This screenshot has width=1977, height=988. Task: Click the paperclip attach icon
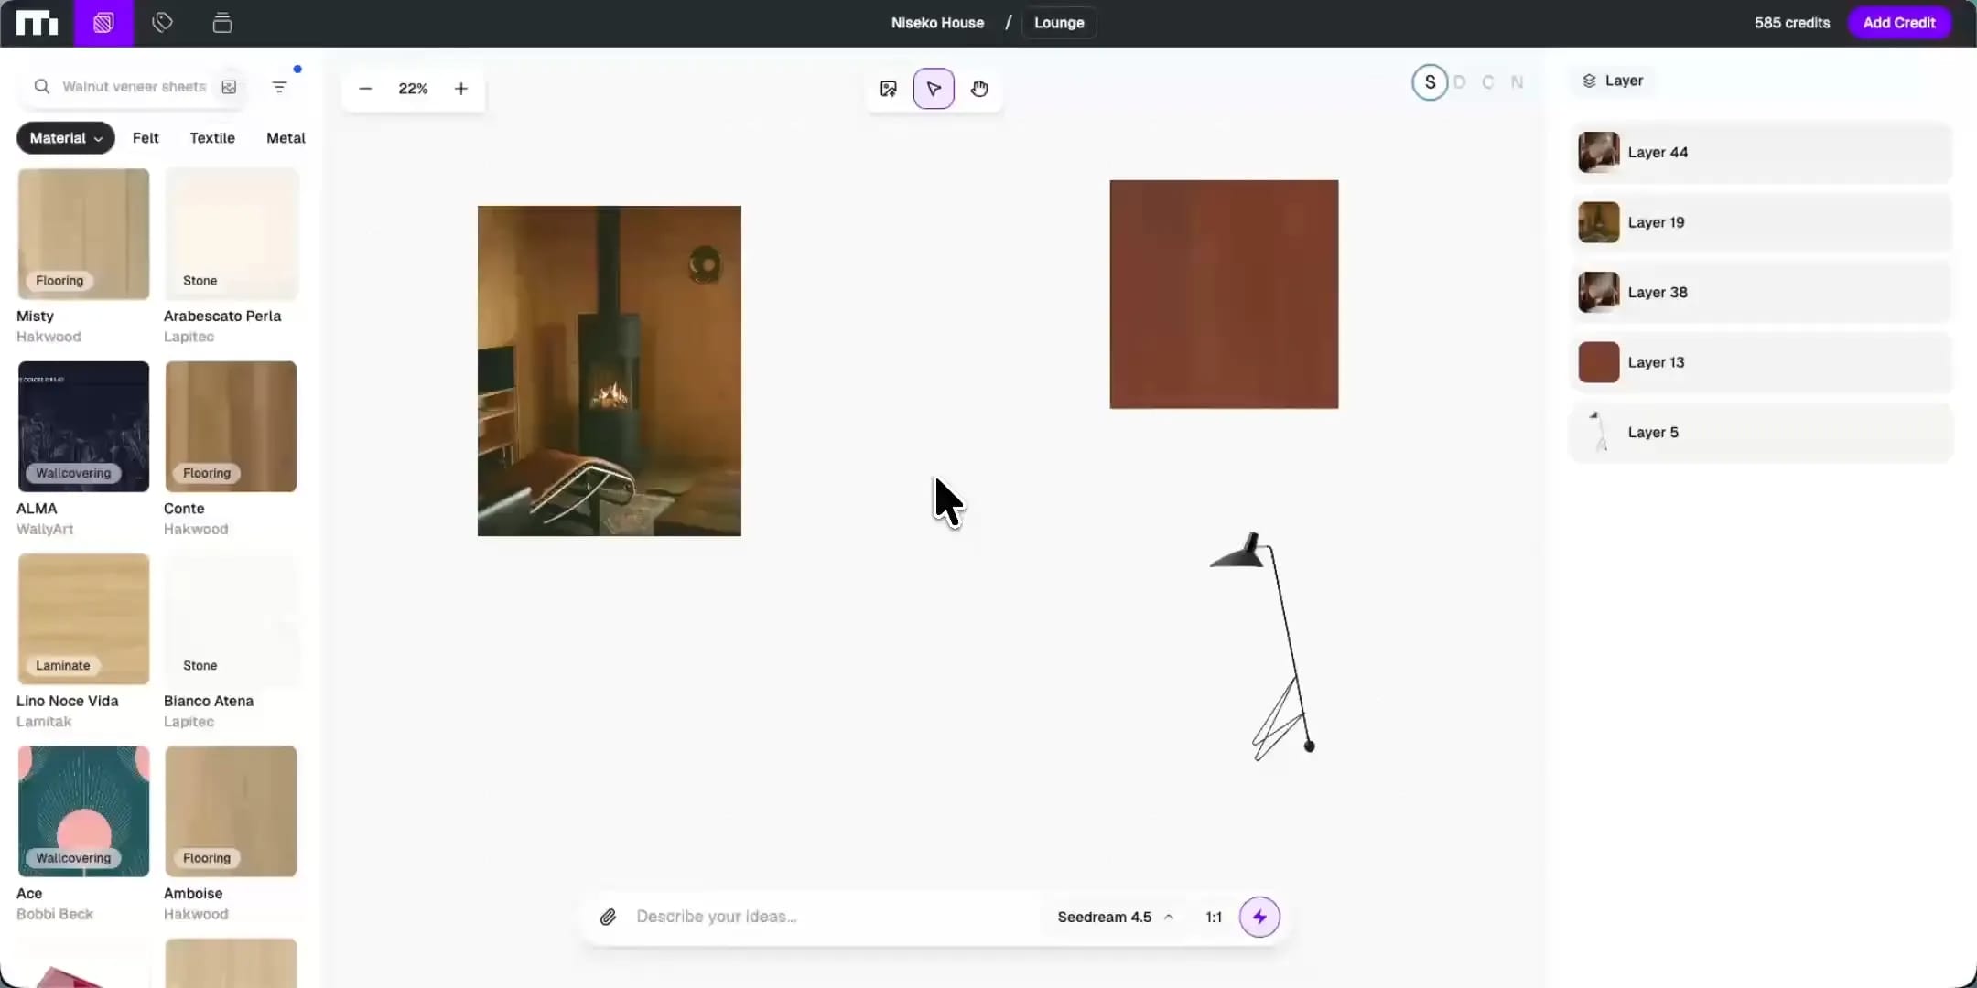pyautogui.click(x=608, y=917)
